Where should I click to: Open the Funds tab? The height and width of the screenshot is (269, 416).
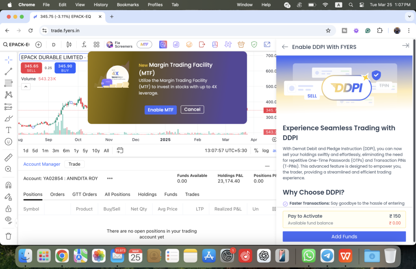[171, 195]
